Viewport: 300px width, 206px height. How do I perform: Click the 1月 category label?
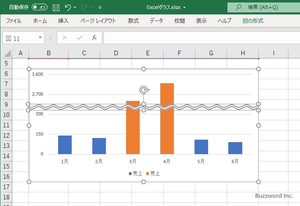(x=65, y=162)
